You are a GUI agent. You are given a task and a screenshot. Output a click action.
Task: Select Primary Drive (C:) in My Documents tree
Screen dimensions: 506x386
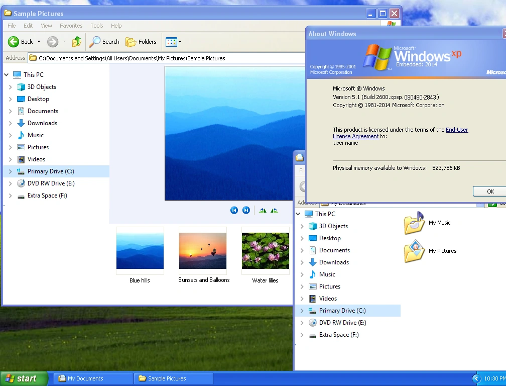(x=348, y=311)
